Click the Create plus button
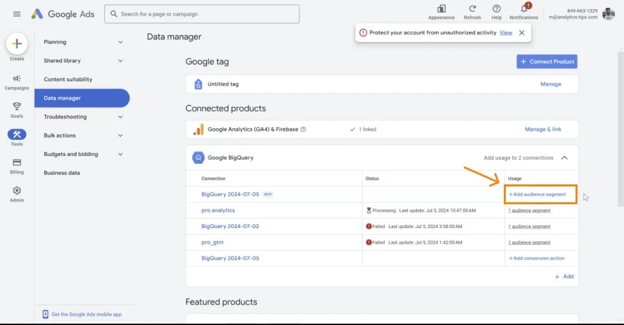 click(17, 43)
